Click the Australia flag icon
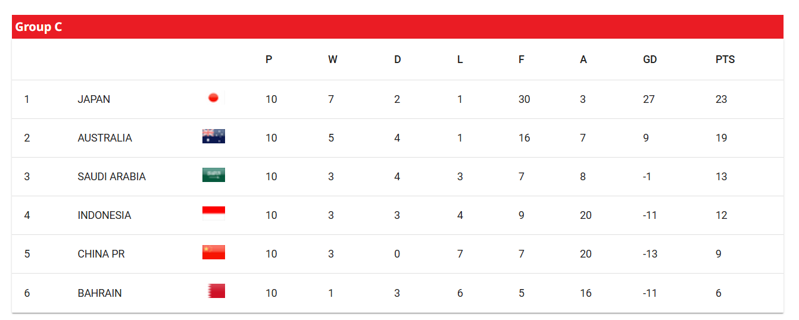The height and width of the screenshot is (320, 799). 214,137
